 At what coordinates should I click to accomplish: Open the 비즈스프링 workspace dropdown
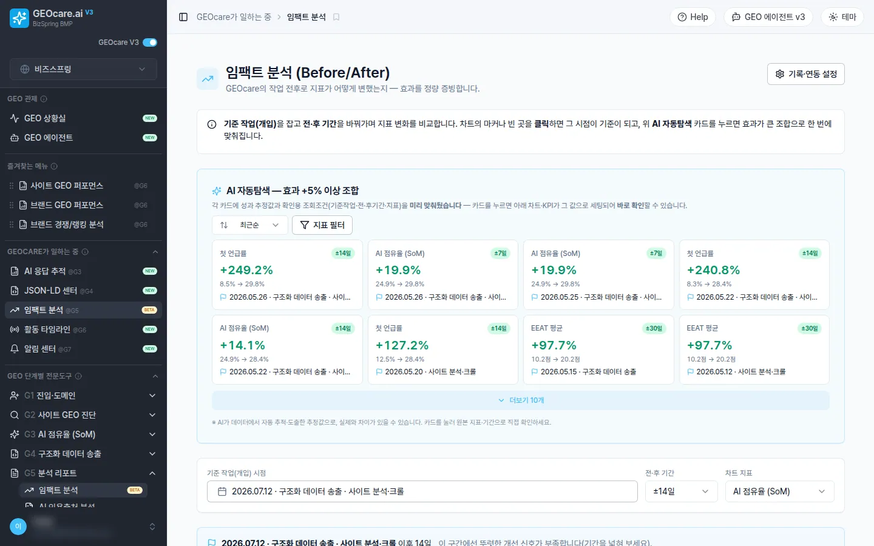(x=83, y=69)
